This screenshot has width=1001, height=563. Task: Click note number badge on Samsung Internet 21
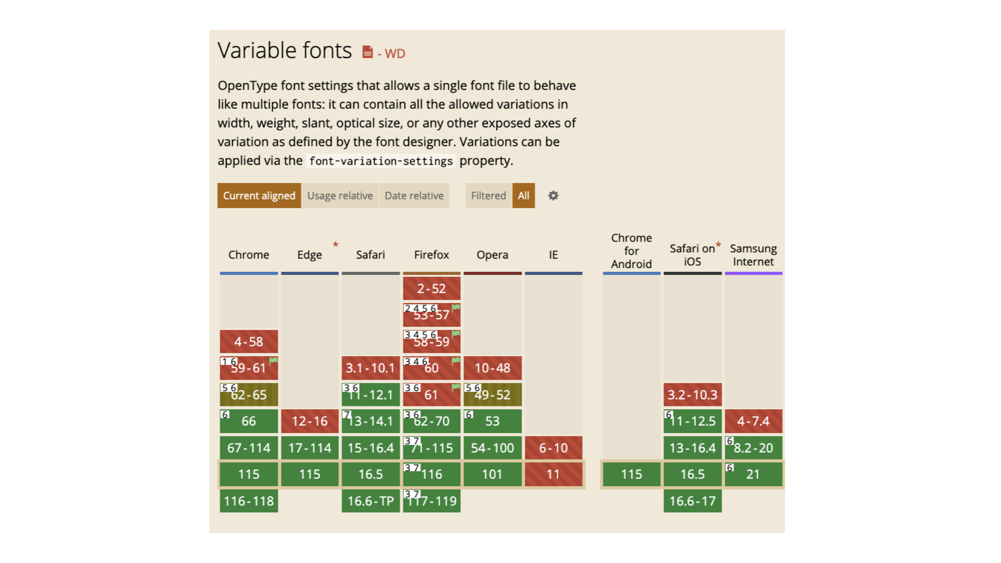(730, 468)
